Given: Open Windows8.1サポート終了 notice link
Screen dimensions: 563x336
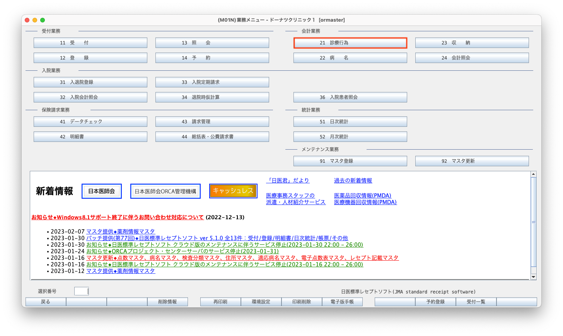Looking at the screenshot, I should pos(118,217).
